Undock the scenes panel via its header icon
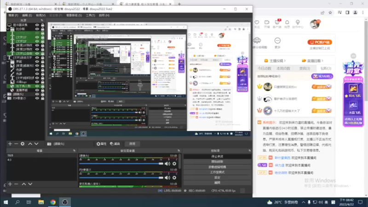 pos(74,151)
